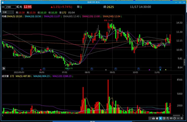The image size is (187, 122).
Task: Click the monthly 月 marker before 2022/05/03
Action: 22,69
